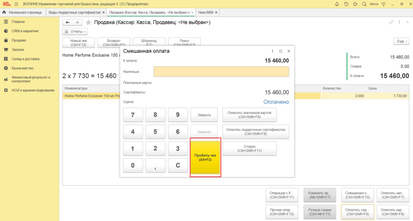Screen dimensions: 413x221
Task: Click Оплатить кар... (Ctrl+Shift+F8) button
Action: 393,212
